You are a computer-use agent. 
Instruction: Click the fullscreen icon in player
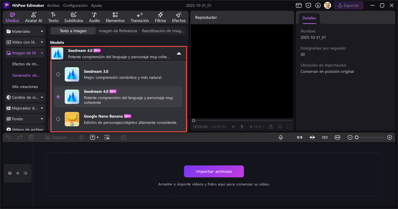289,127
